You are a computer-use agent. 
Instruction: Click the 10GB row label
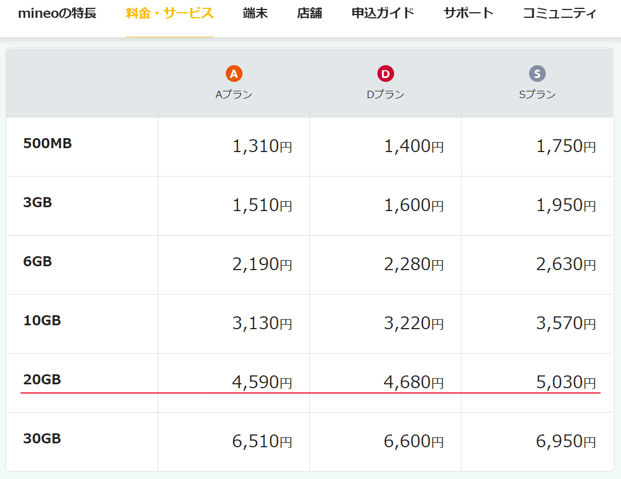[x=42, y=321]
